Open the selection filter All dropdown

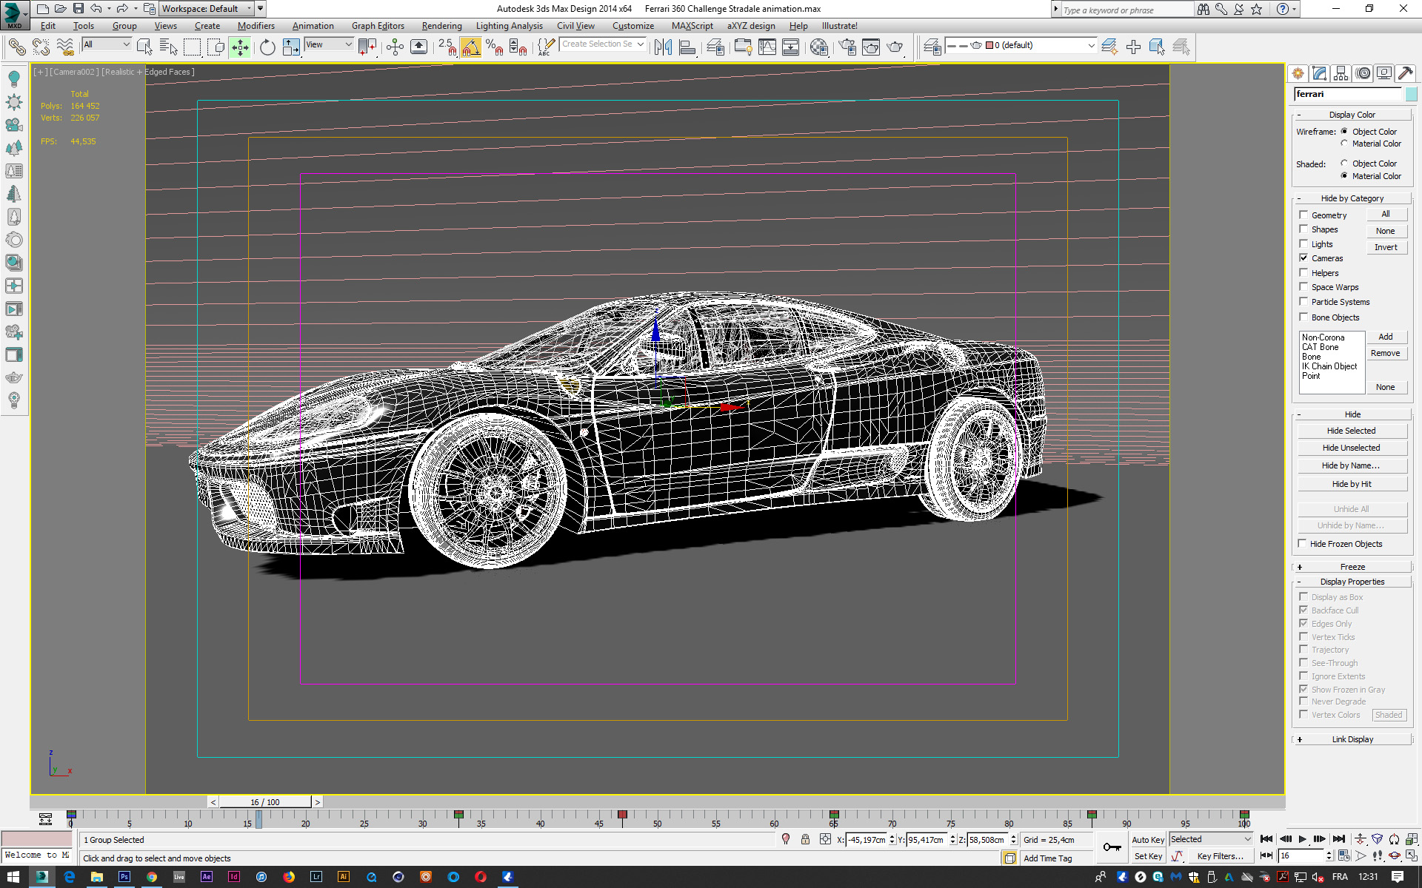[107, 44]
